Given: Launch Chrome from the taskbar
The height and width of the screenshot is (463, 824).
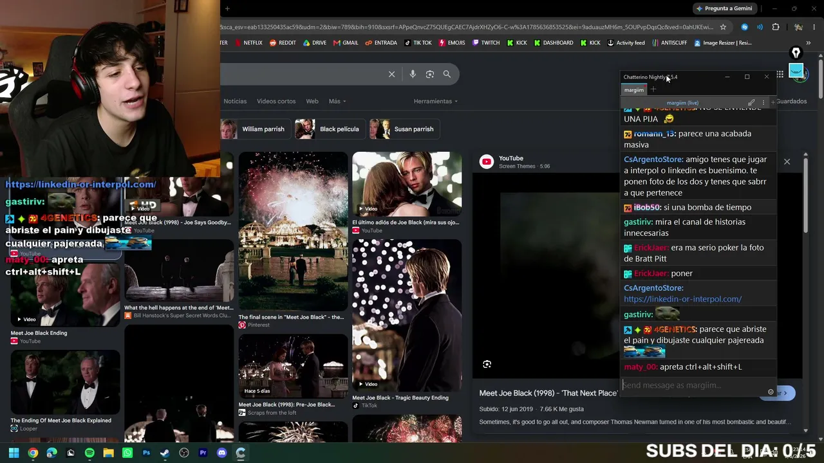Looking at the screenshot, I should (x=33, y=453).
